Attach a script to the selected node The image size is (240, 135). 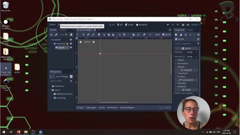tap(71, 35)
